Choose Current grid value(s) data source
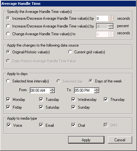This screenshot has width=137, height=151. (x=70, y=52)
